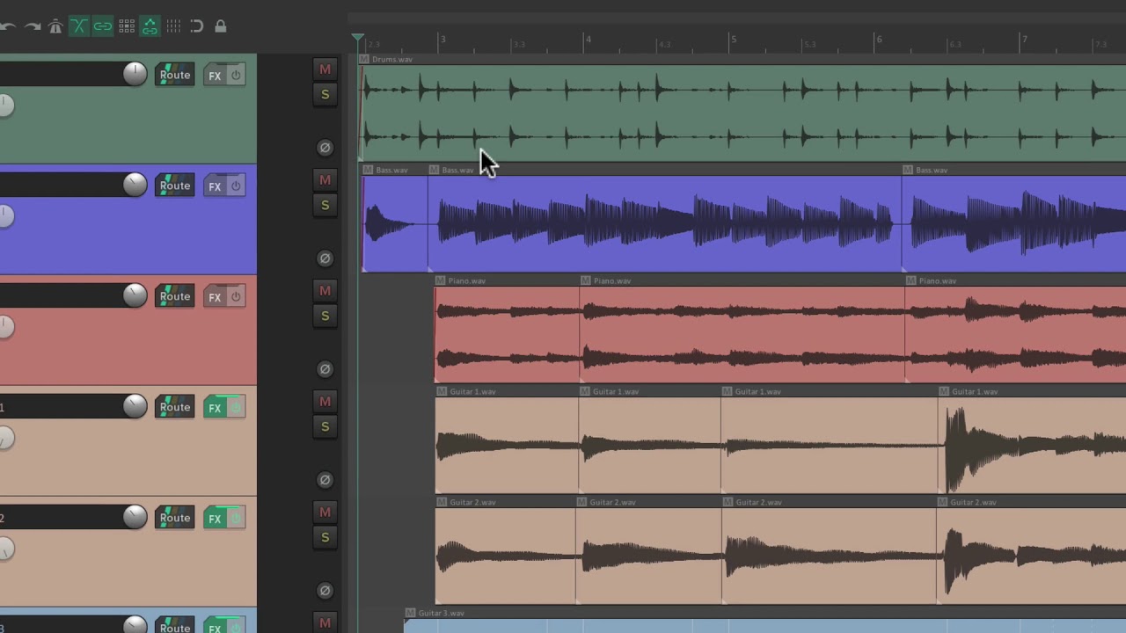
Task: Select the first short Bass.wav item
Action: pos(395,223)
